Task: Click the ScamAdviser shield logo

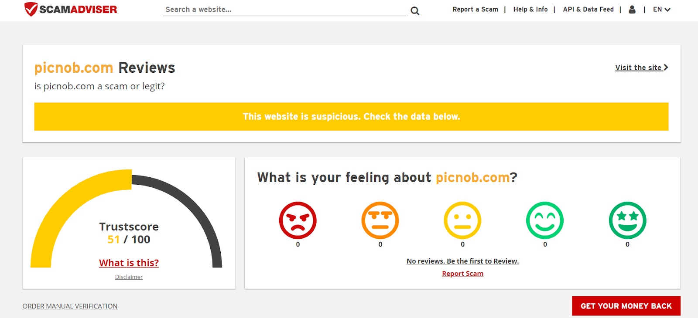Action: [71, 9]
